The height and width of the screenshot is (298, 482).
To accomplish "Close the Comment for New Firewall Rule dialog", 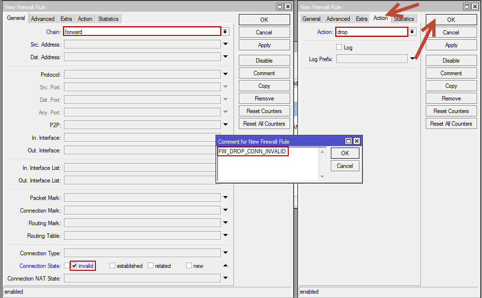I will coord(357,141).
